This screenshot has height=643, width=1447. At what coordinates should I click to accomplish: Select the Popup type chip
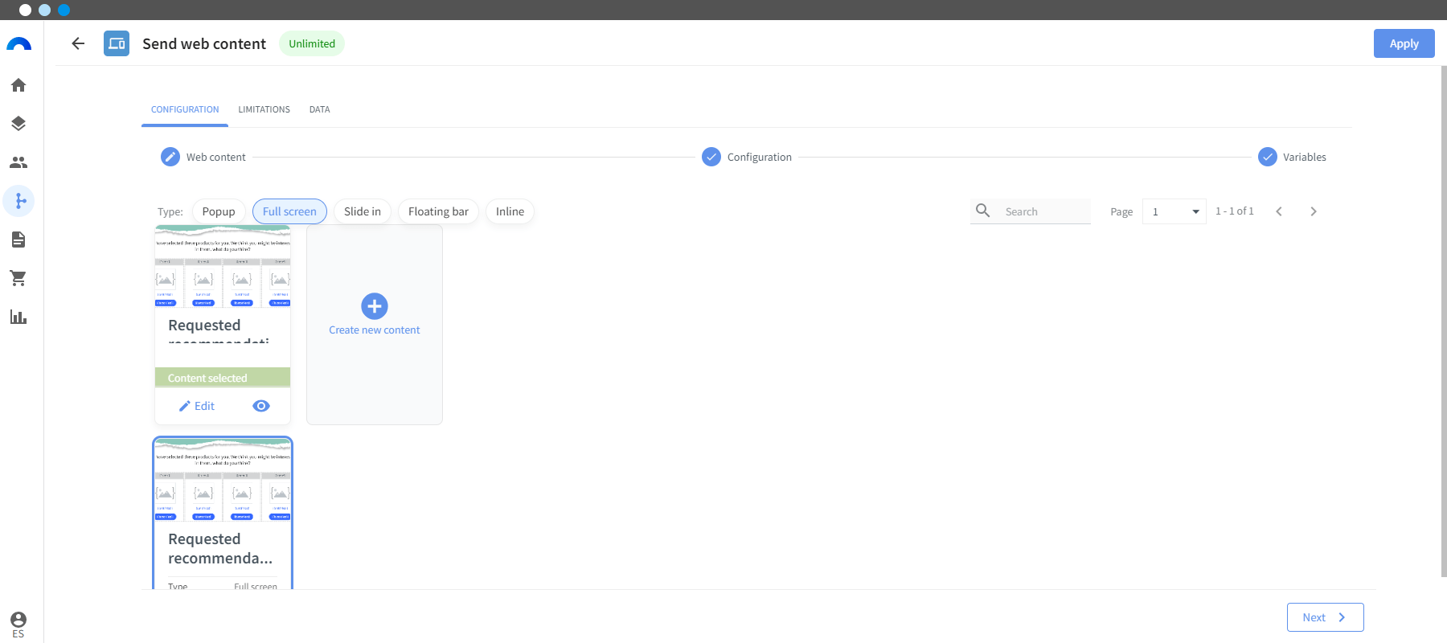[x=219, y=211]
